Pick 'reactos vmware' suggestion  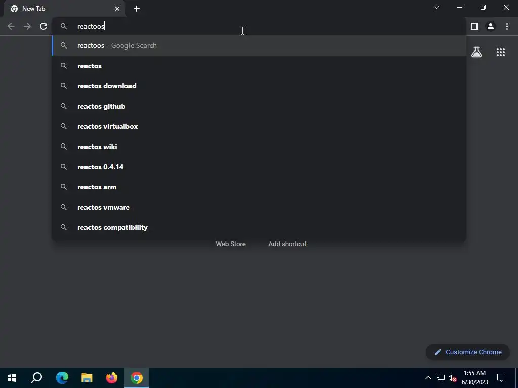pos(259,207)
